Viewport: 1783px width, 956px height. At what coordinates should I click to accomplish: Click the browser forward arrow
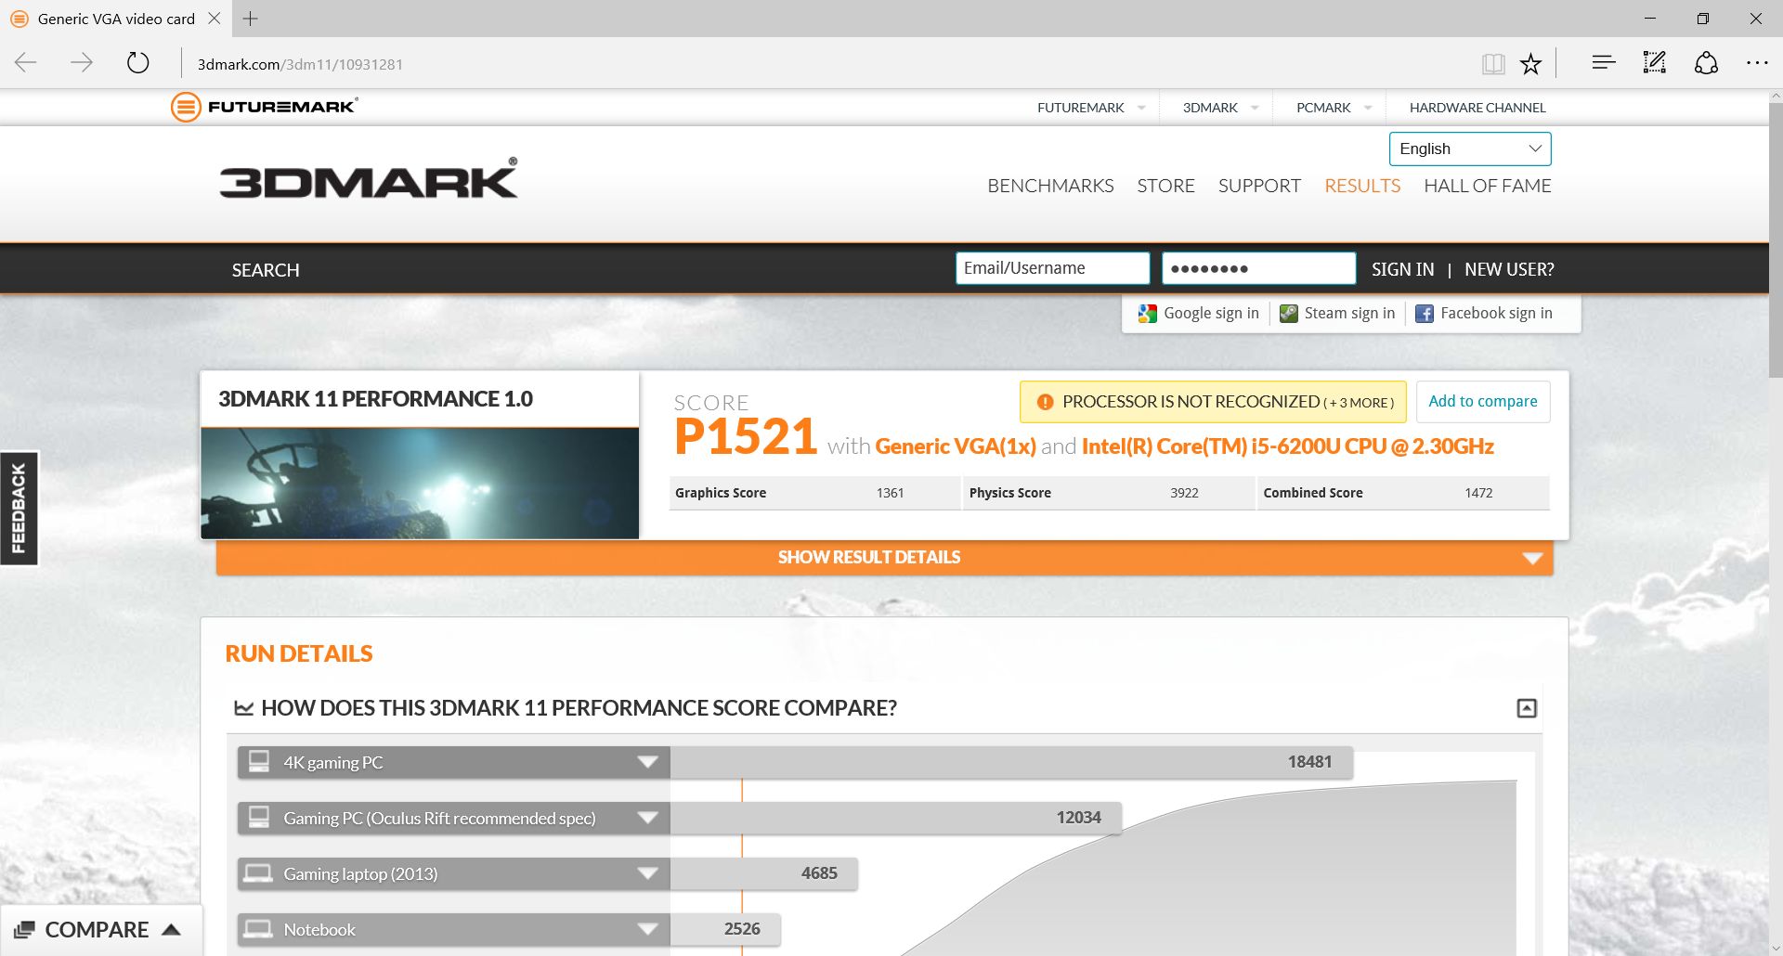pos(82,63)
